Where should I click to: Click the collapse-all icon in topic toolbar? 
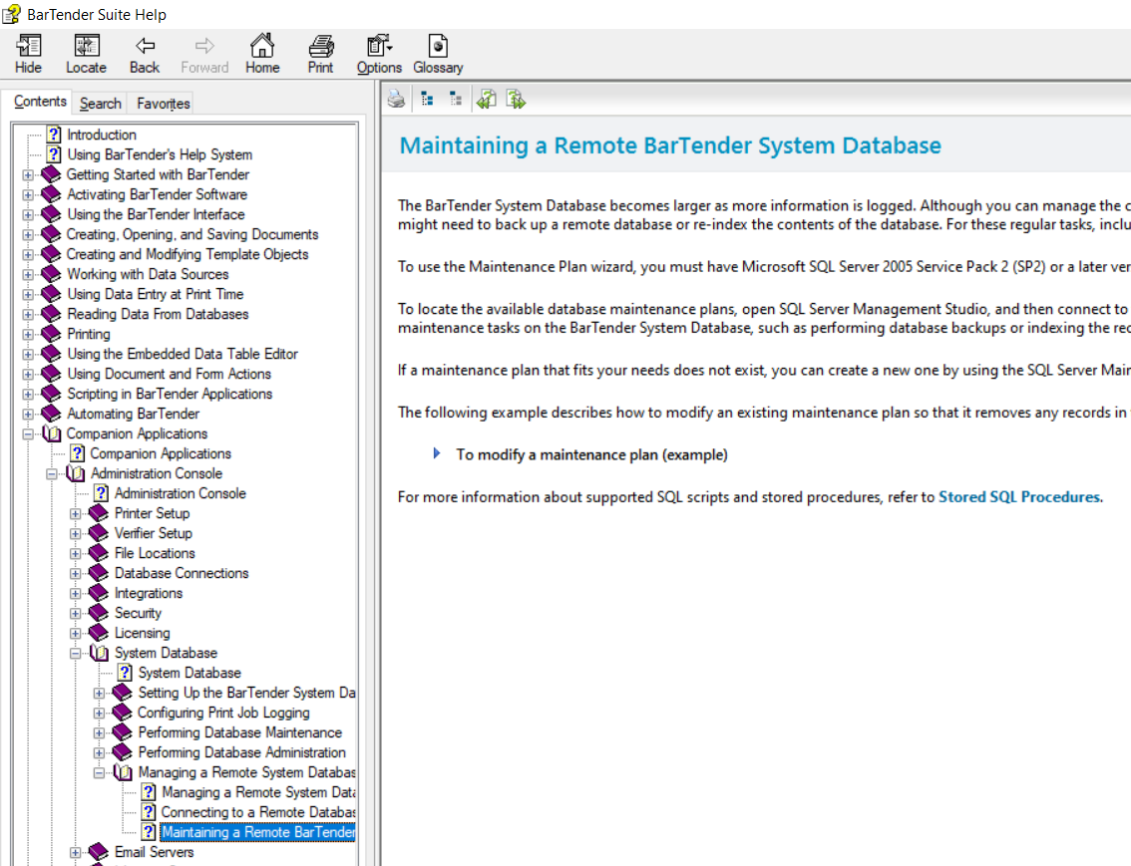click(x=455, y=99)
